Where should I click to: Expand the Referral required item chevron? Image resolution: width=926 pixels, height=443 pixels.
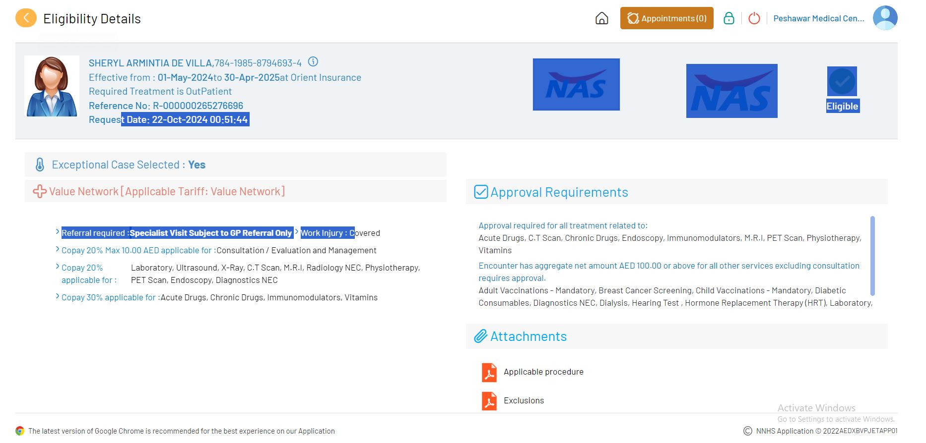[x=58, y=231]
